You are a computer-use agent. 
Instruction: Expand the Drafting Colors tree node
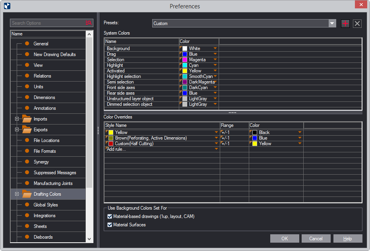[x=17, y=194]
